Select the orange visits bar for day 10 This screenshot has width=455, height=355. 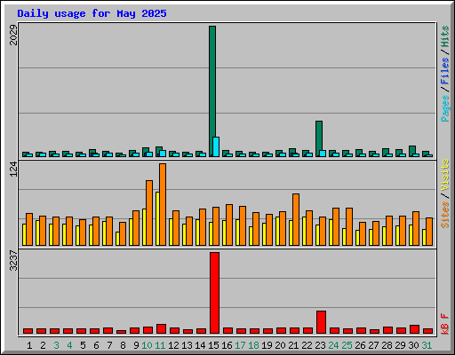pos(149,213)
